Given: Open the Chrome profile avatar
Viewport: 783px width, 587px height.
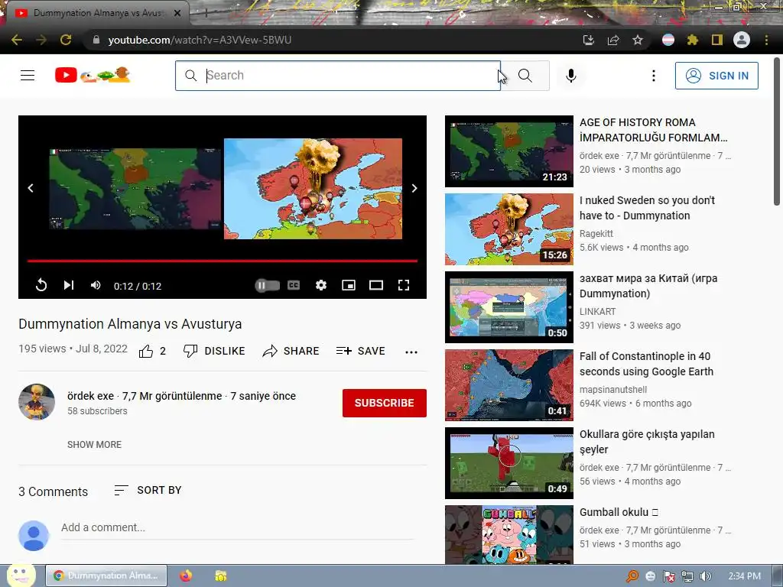Looking at the screenshot, I should click(741, 40).
